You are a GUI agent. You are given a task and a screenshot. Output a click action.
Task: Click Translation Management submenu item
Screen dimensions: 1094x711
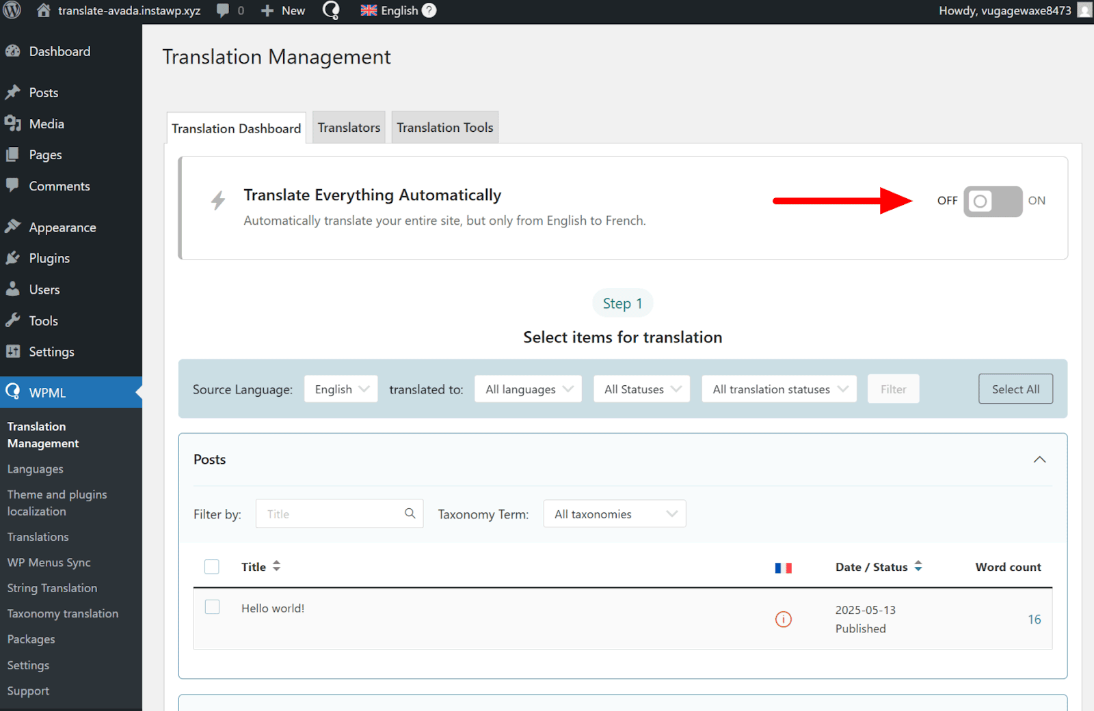43,435
